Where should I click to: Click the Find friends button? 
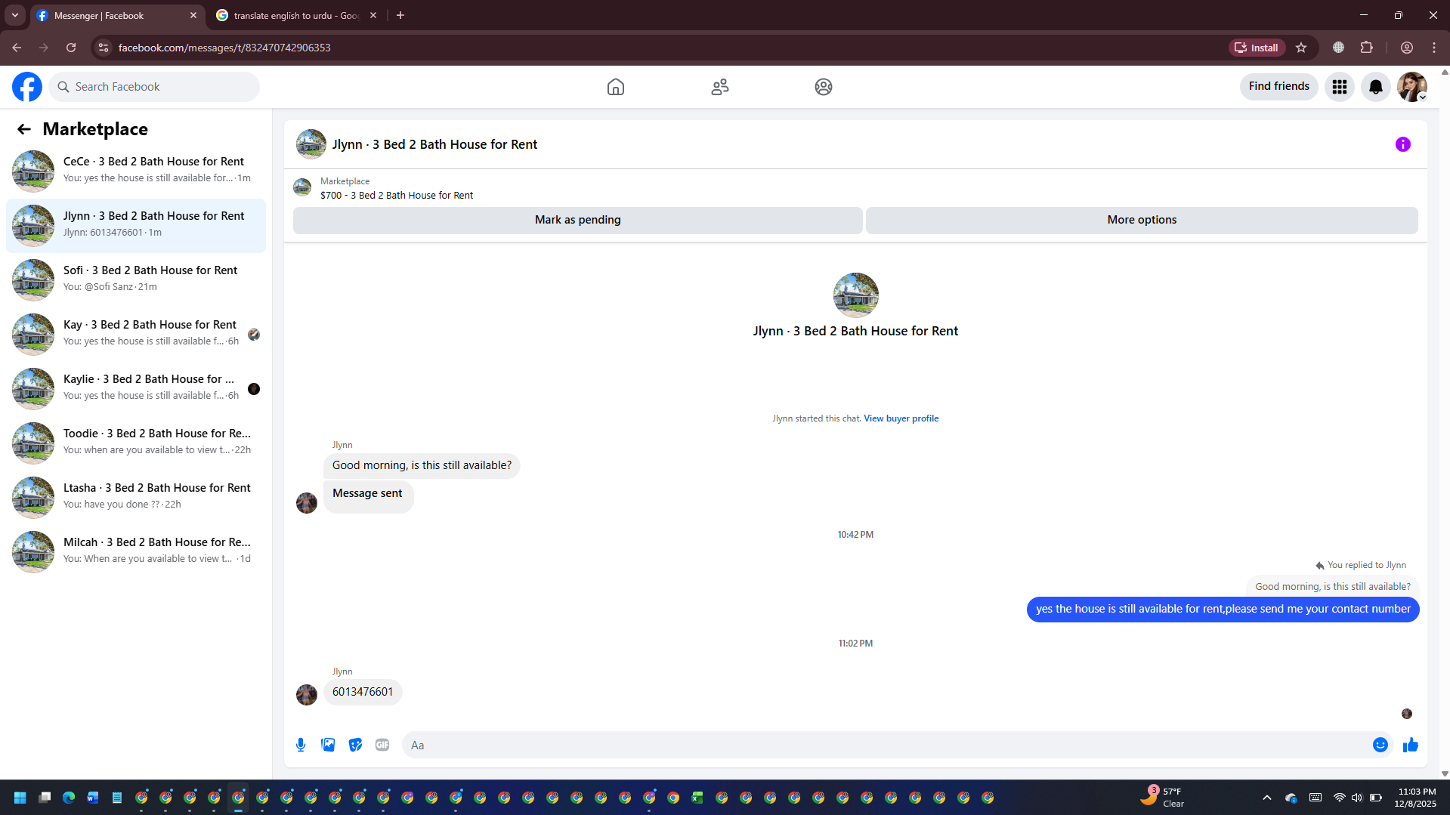pyautogui.click(x=1279, y=87)
